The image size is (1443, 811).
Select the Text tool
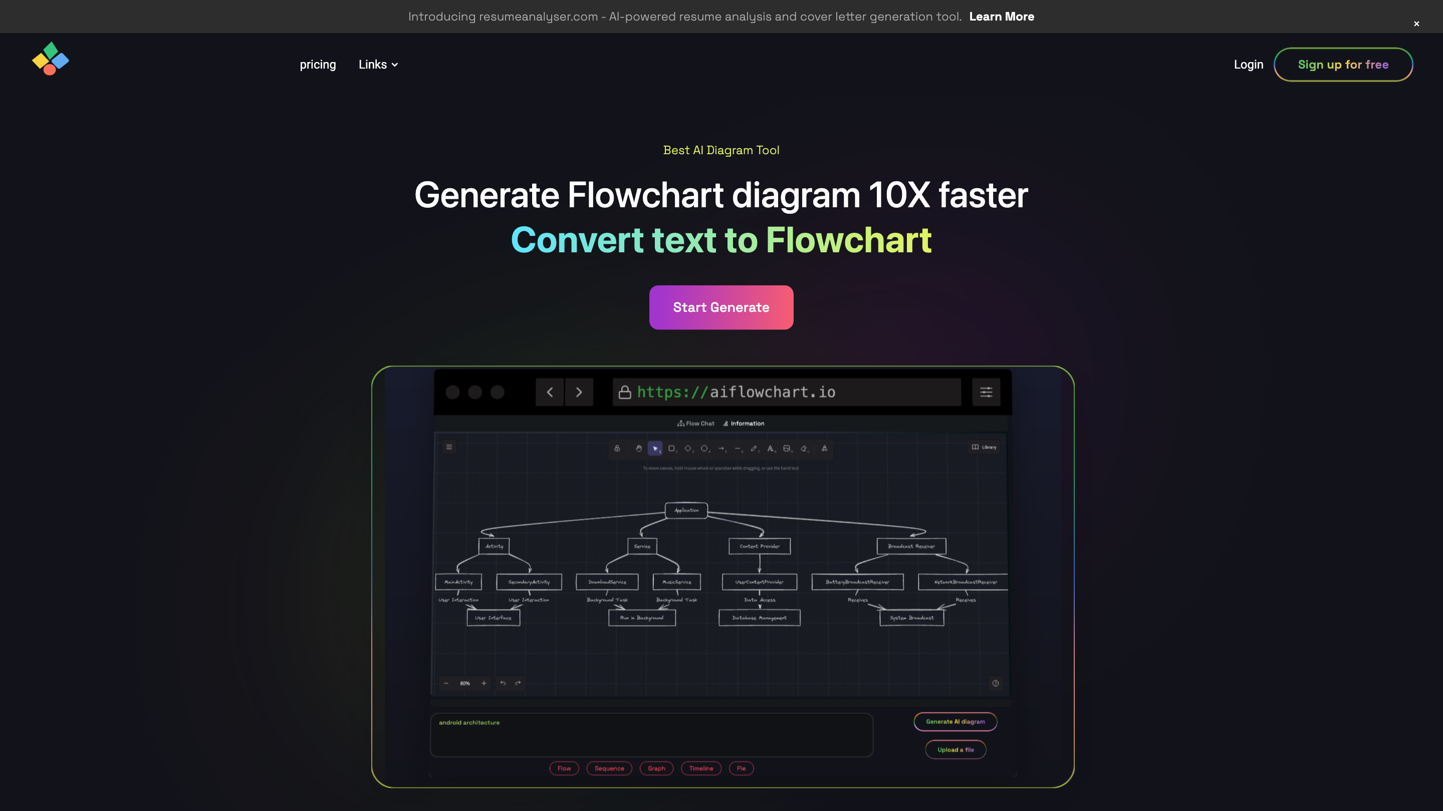point(770,449)
